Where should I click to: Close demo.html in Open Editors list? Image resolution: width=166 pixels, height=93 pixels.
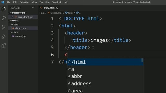pos(12,17)
